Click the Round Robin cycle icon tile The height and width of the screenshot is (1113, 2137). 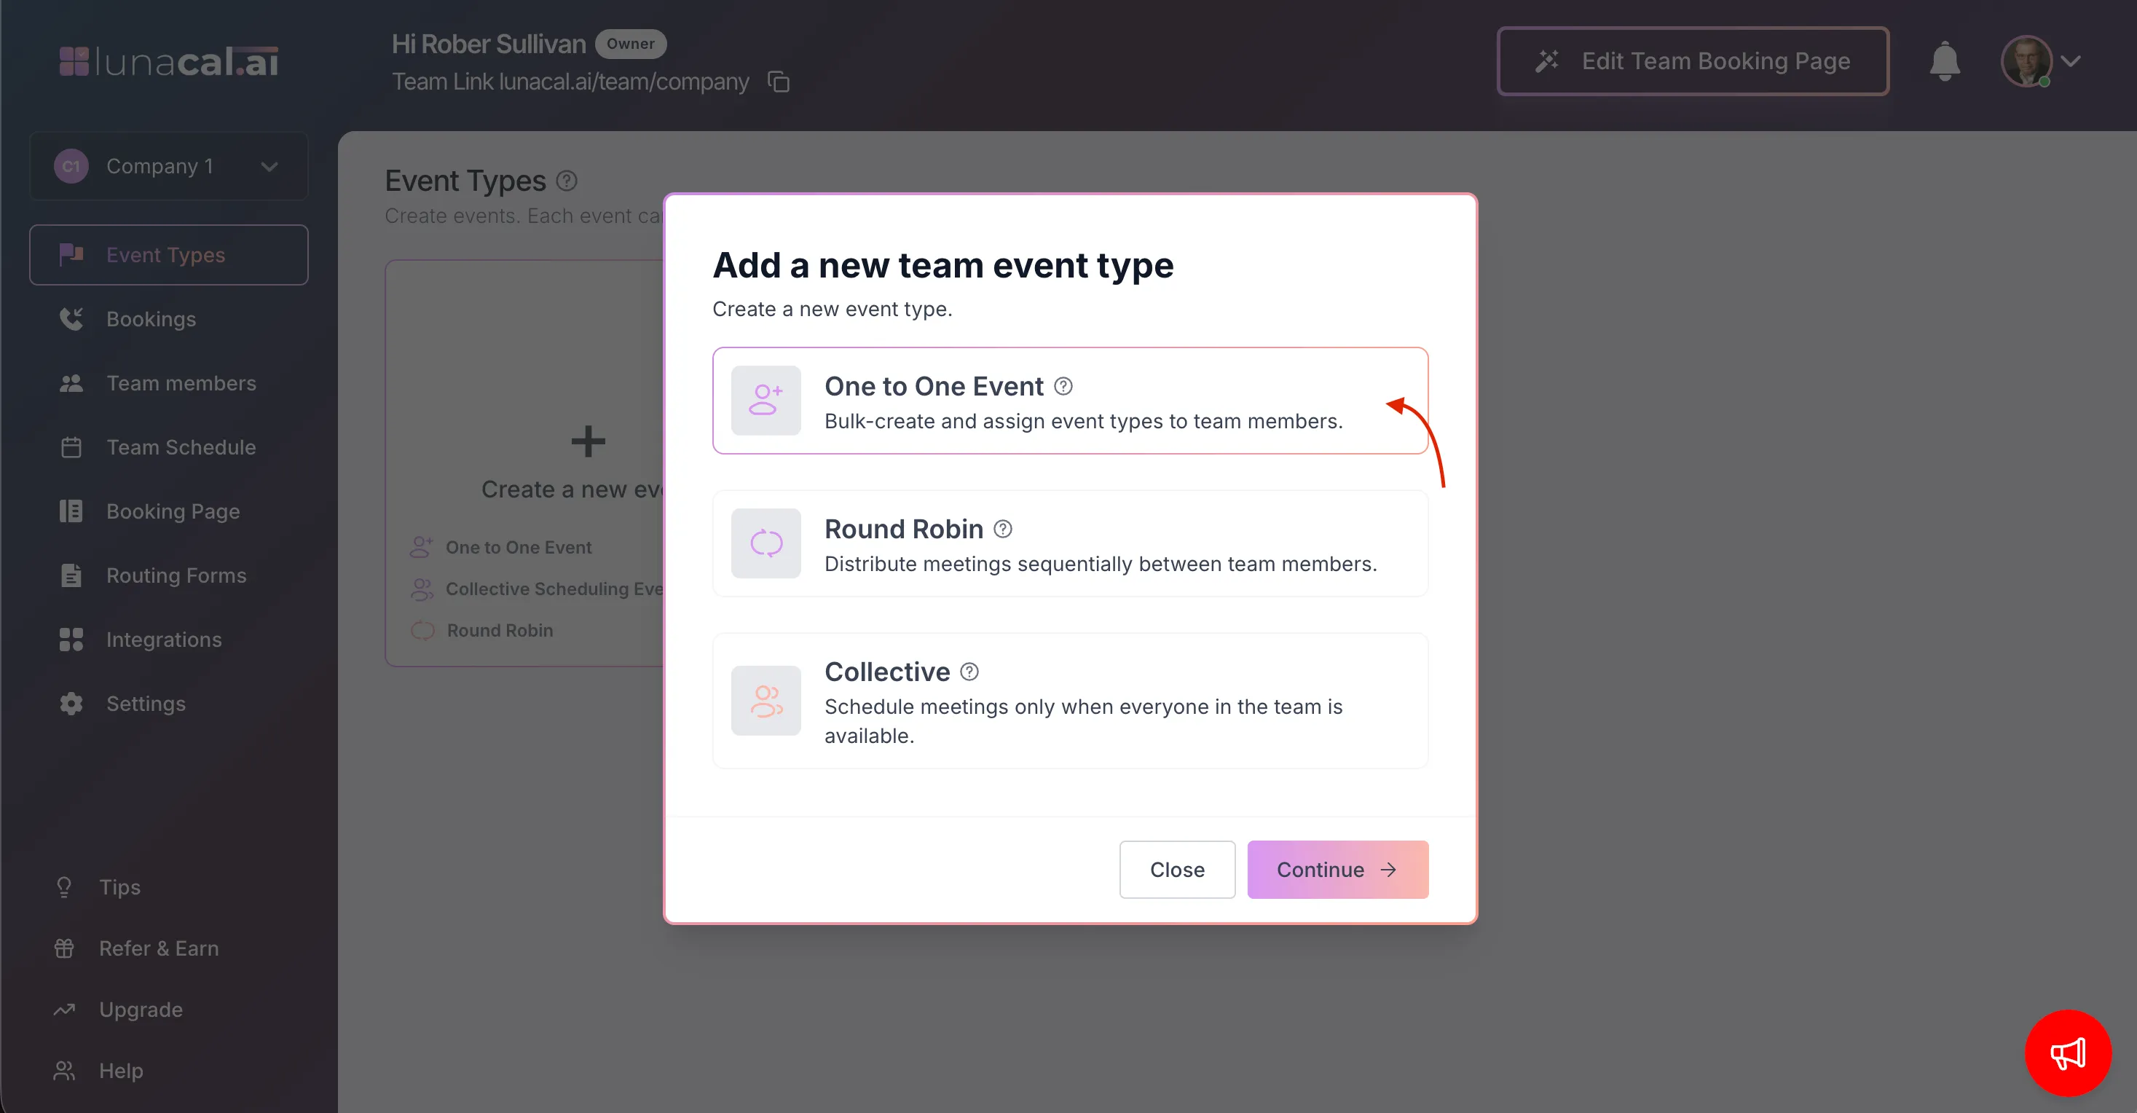tap(766, 543)
